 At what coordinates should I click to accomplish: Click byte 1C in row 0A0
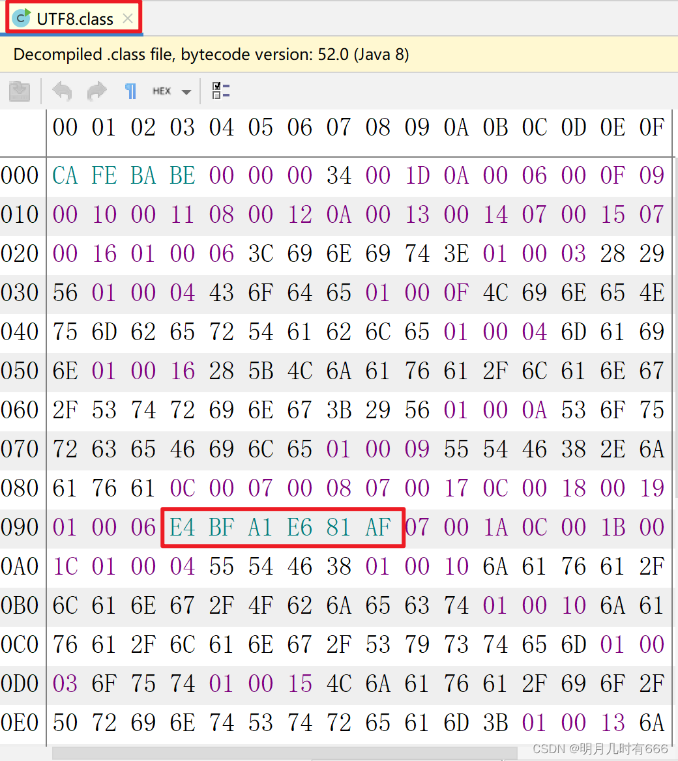tap(65, 566)
